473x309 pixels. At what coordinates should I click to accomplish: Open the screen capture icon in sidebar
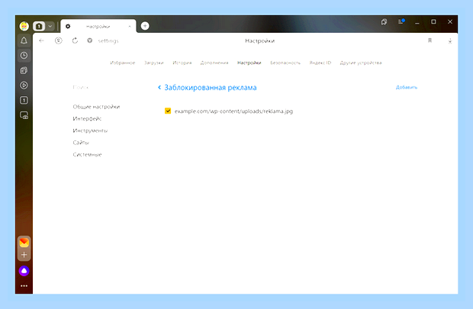point(24,115)
